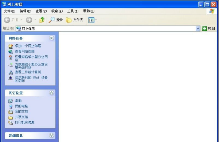Click 我的电脑 link text
This screenshot has height=142, width=219.
click(x=21, y=106)
